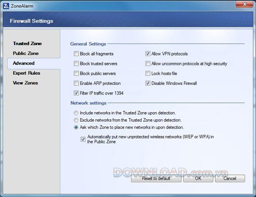
Task: Close the ZoneAlarm window
Action: [x=244, y=4]
